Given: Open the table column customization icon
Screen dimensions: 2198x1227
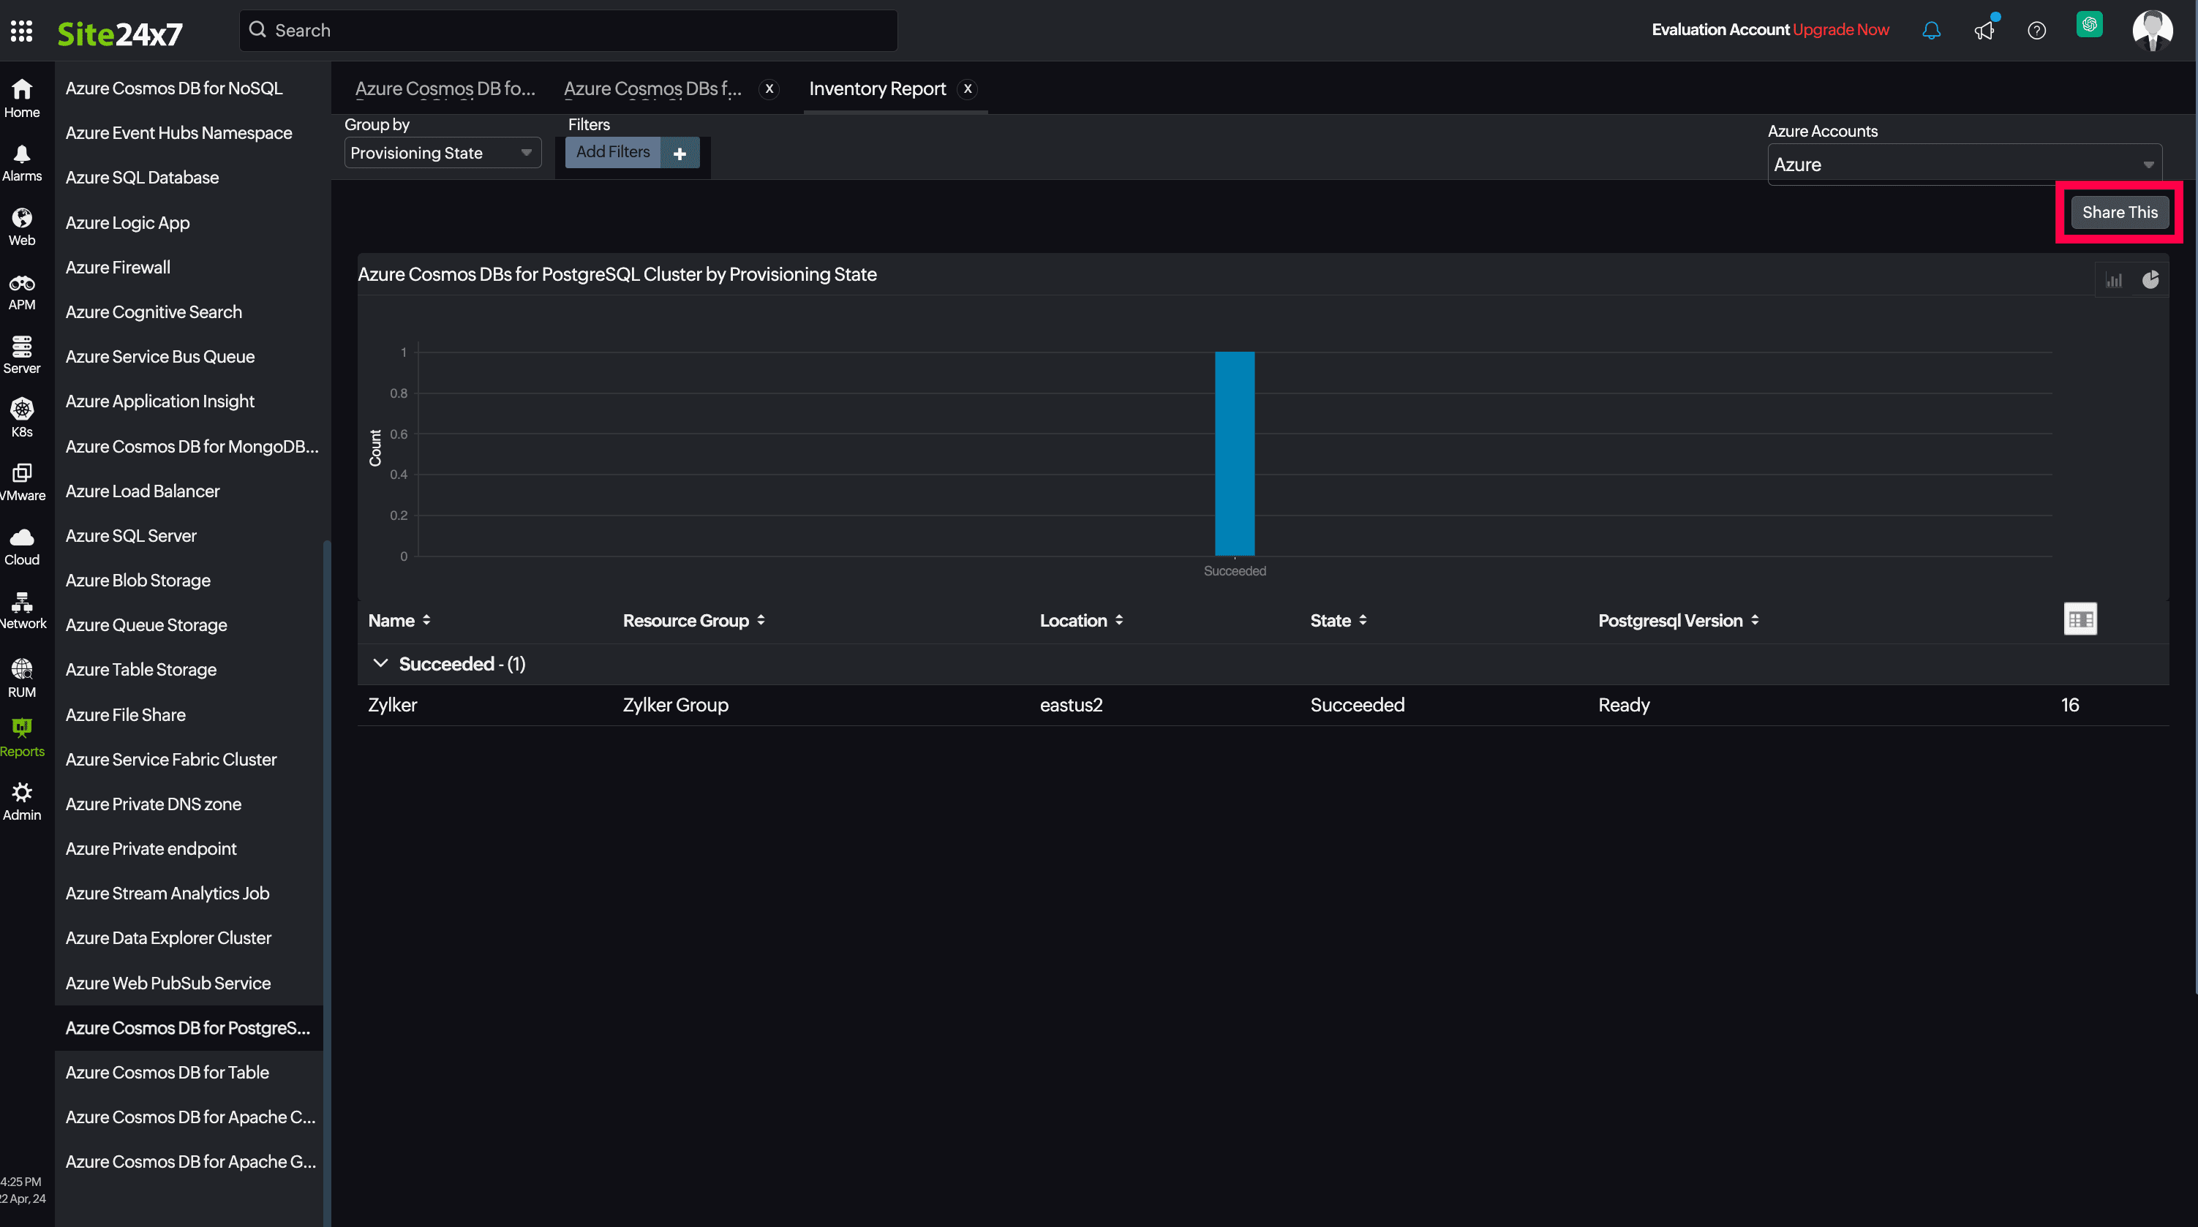Looking at the screenshot, I should (x=2081, y=619).
